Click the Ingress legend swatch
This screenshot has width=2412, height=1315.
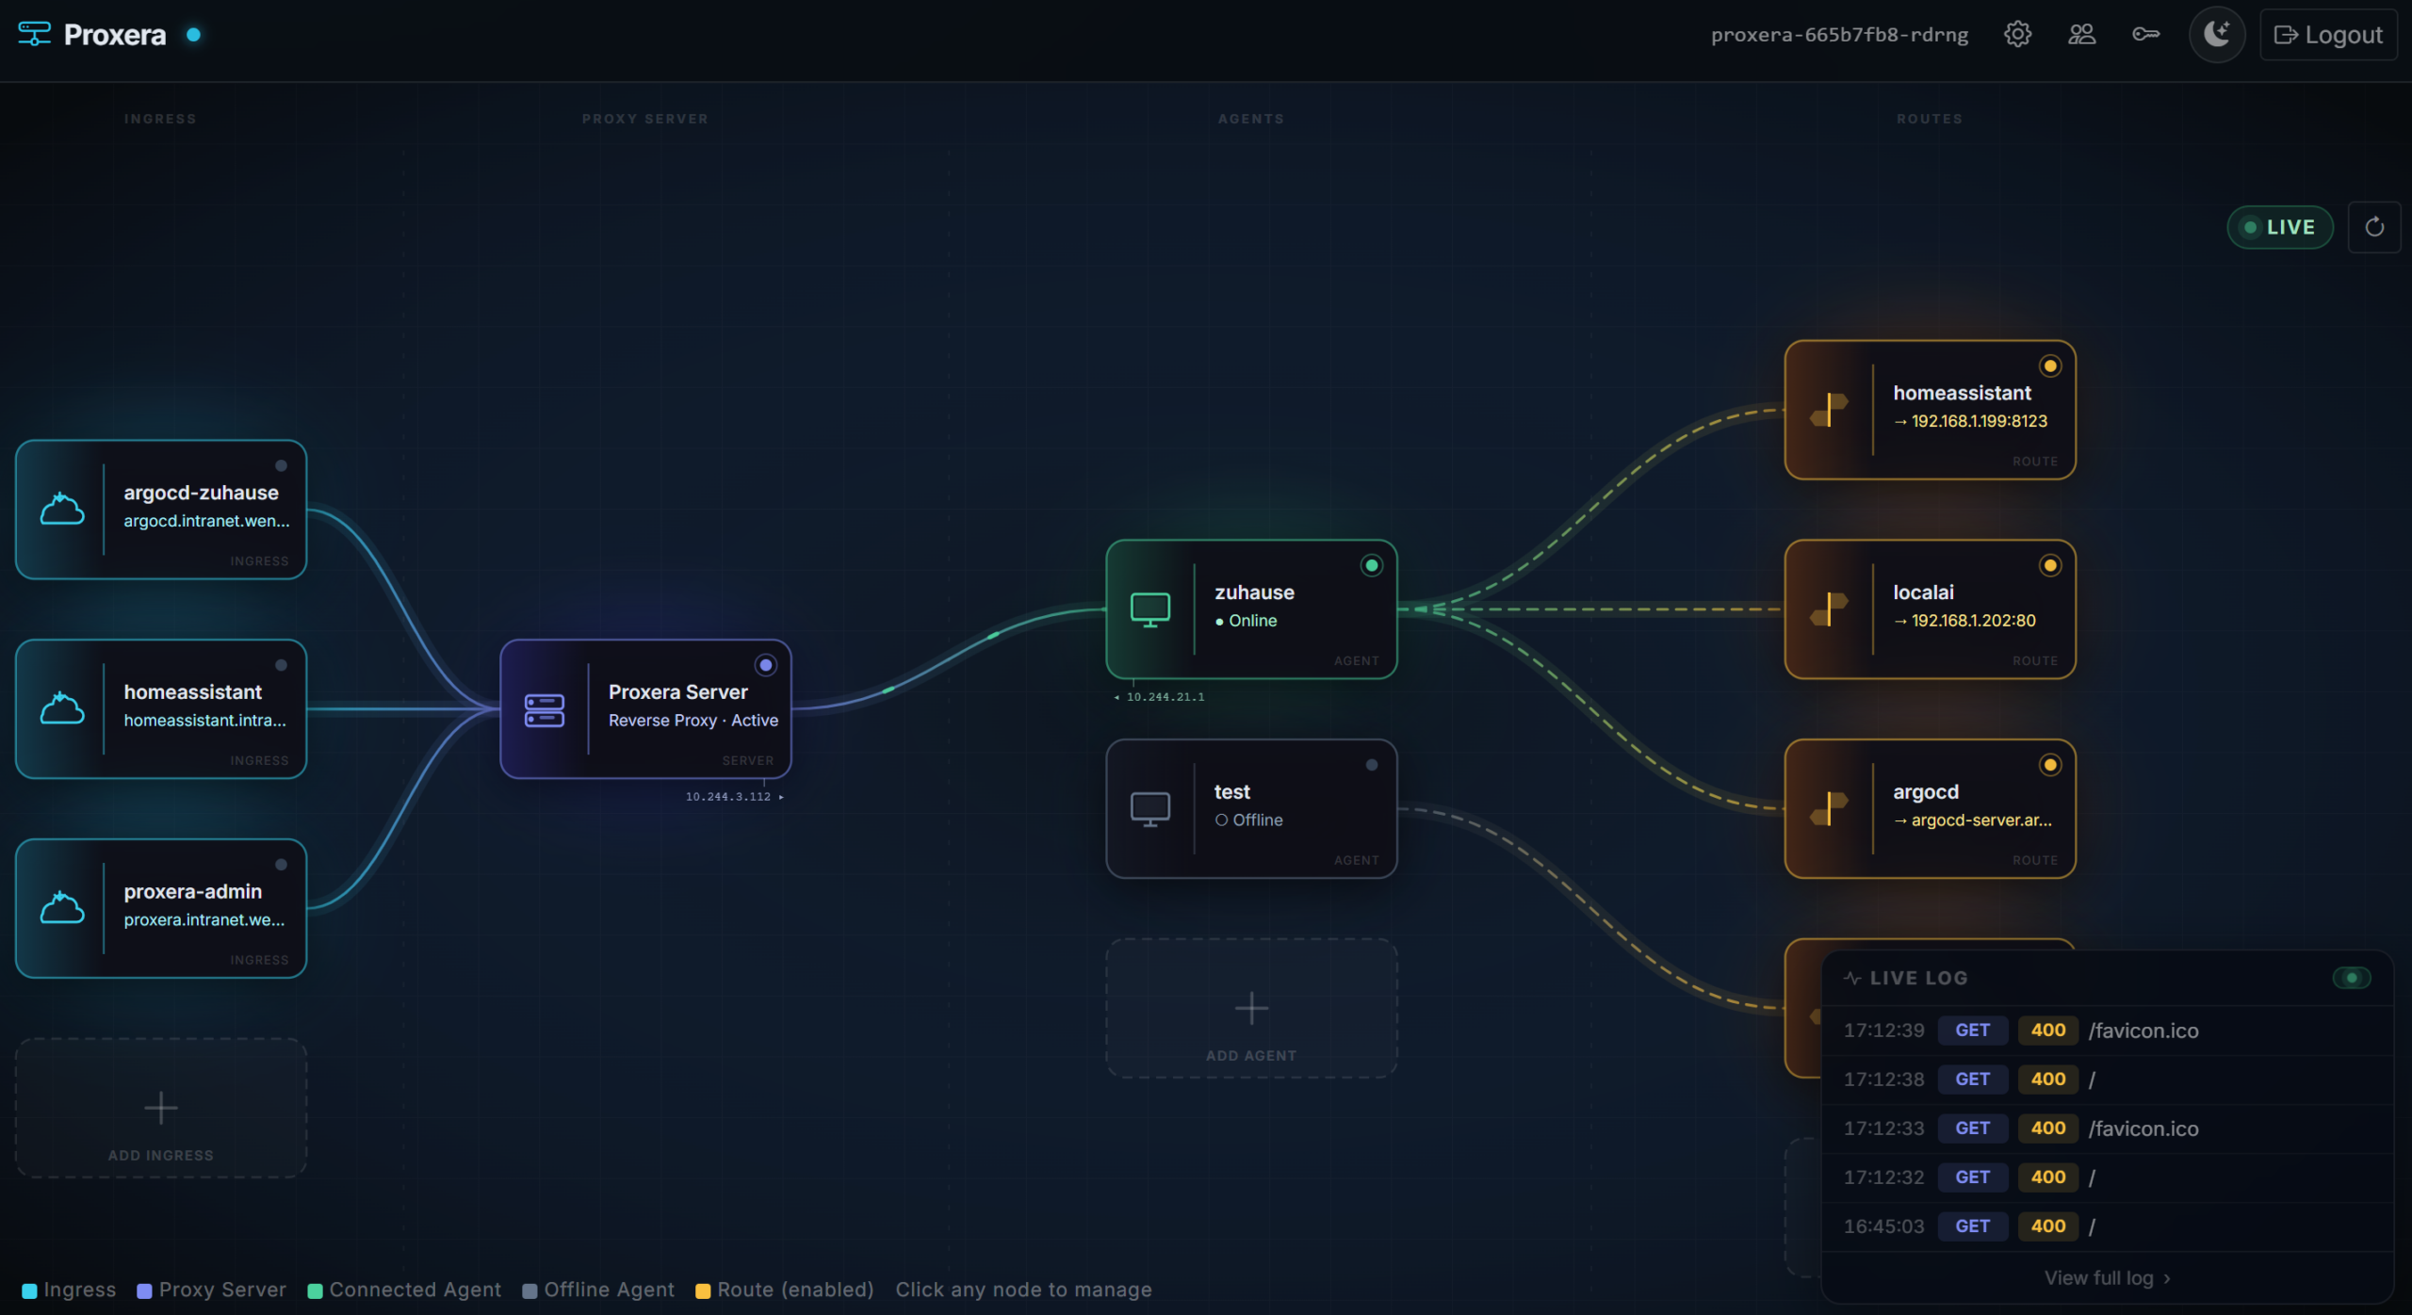pos(29,1291)
